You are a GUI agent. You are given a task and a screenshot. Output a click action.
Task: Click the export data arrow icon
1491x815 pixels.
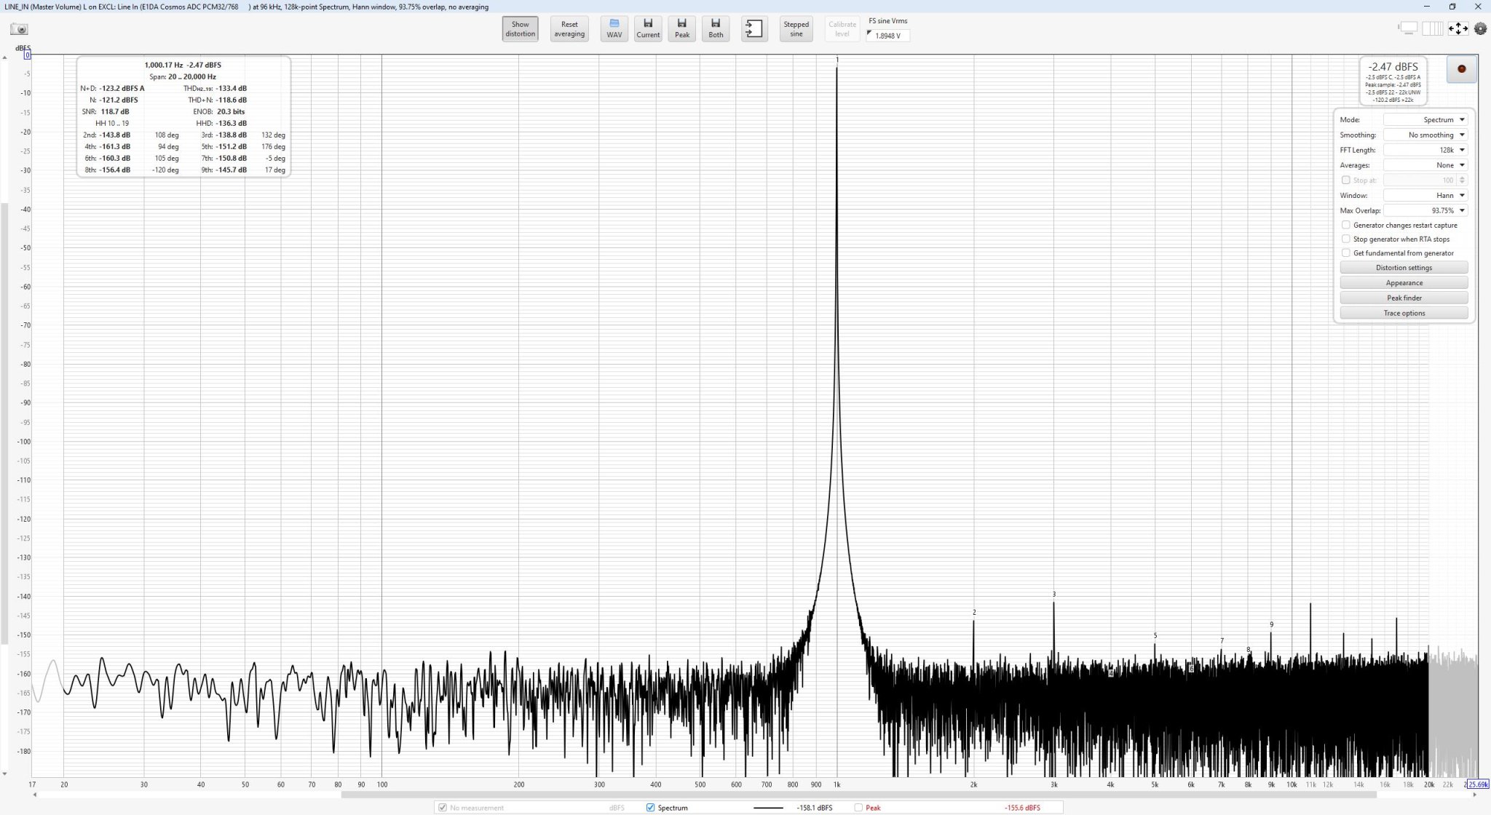tap(754, 28)
